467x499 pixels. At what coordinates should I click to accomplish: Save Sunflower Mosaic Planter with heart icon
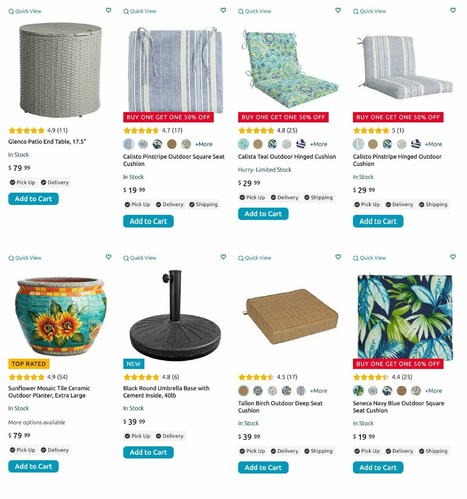109,257
